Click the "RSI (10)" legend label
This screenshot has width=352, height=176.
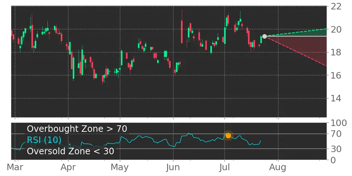coord(44,140)
